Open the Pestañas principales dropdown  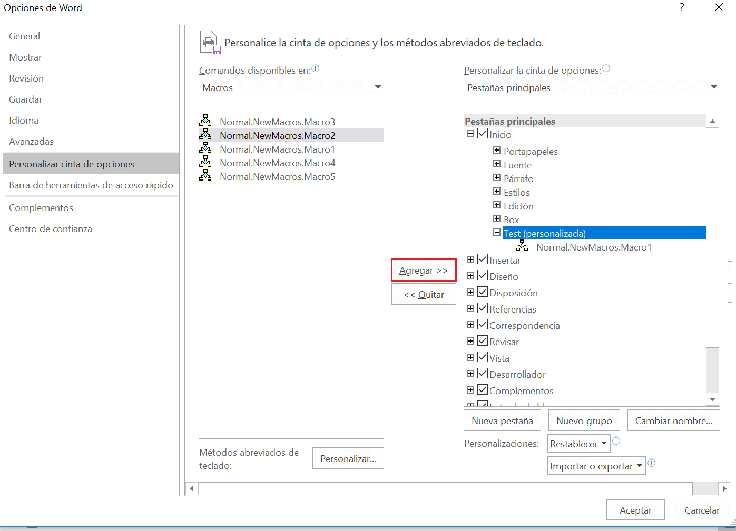coord(592,87)
